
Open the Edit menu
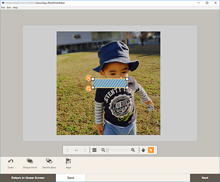coord(9,7)
